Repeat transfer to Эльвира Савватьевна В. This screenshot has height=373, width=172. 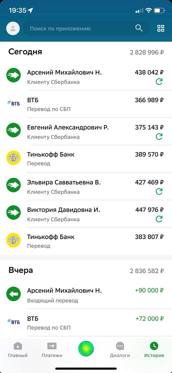[159, 191]
